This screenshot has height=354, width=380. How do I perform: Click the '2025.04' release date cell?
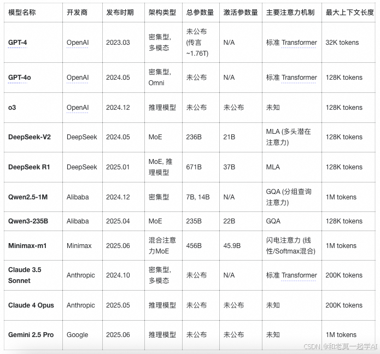[x=124, y=221]
